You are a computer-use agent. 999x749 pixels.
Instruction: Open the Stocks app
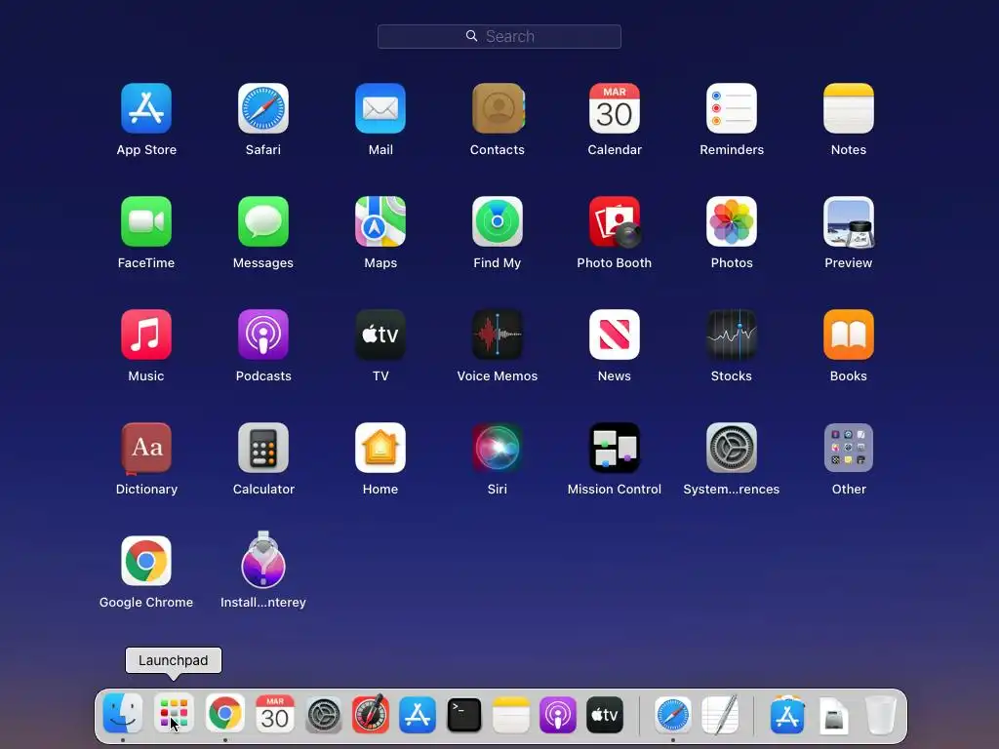[x=732, y=335]
